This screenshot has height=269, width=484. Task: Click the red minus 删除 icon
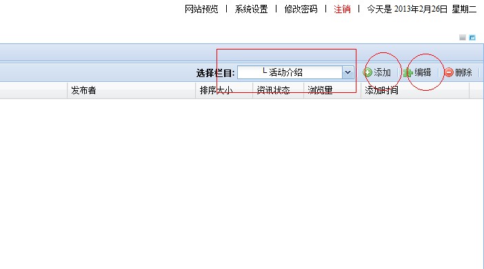tap(449, 72)
